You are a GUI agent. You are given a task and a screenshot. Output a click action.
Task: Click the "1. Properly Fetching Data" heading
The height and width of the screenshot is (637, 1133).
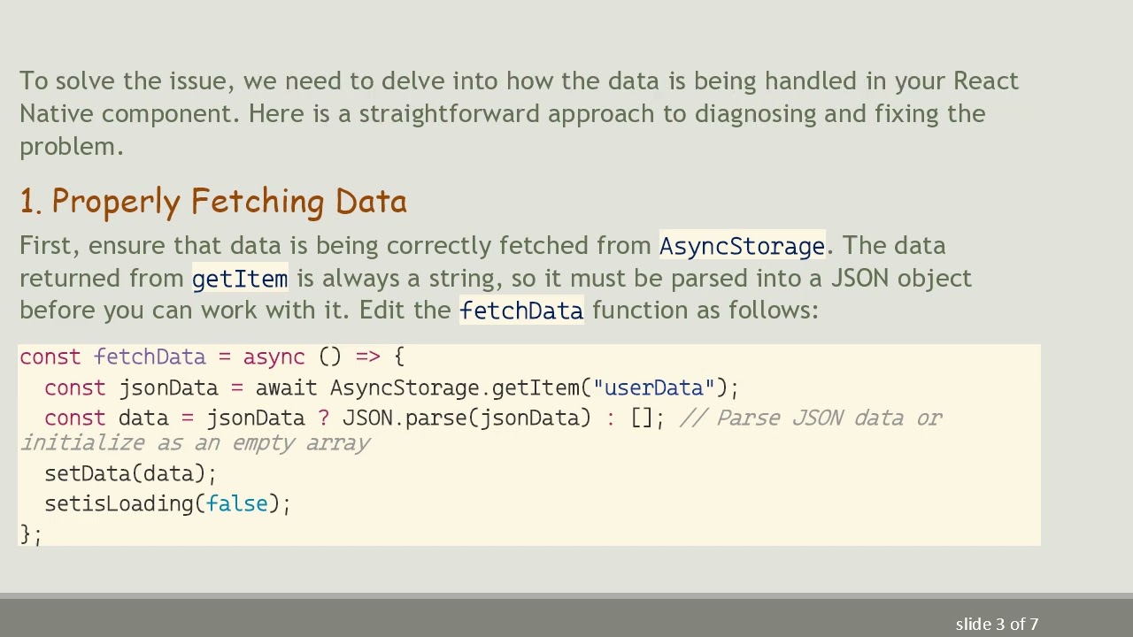[x=213, y=202]
